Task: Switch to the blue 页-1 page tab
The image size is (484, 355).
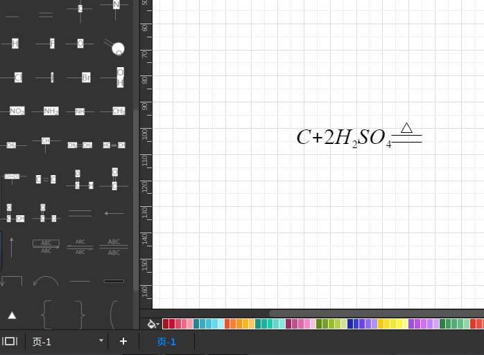Action: click(166, 341)
